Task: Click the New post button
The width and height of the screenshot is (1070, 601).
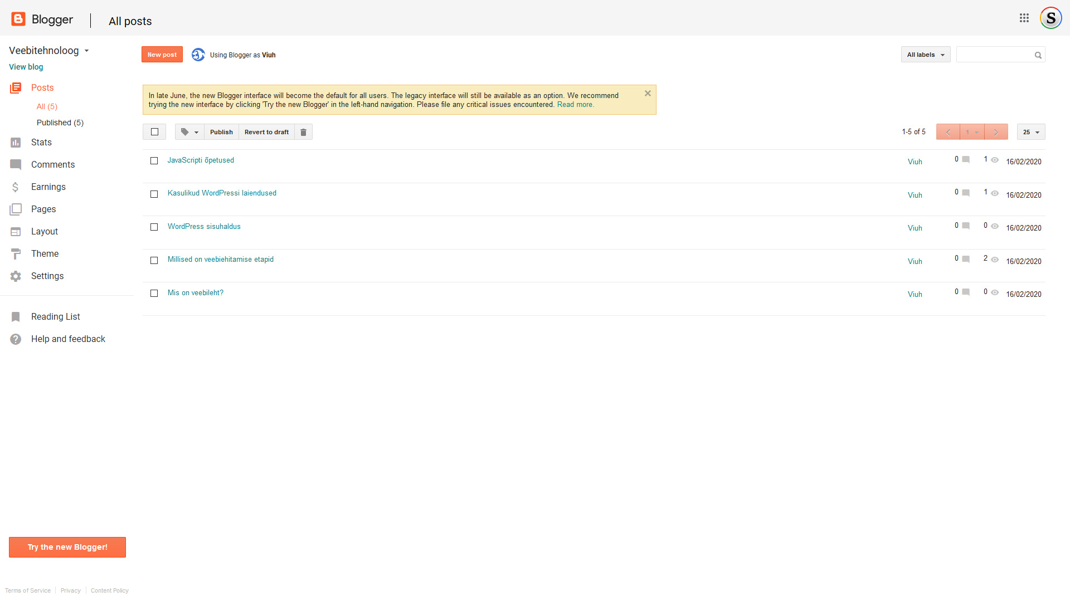Action: coord(162,55)
